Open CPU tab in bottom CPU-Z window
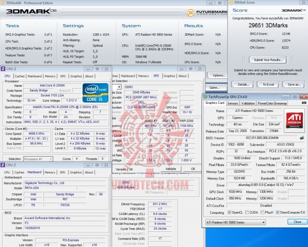This screenshot has height=247, width=308. [7, 172]
